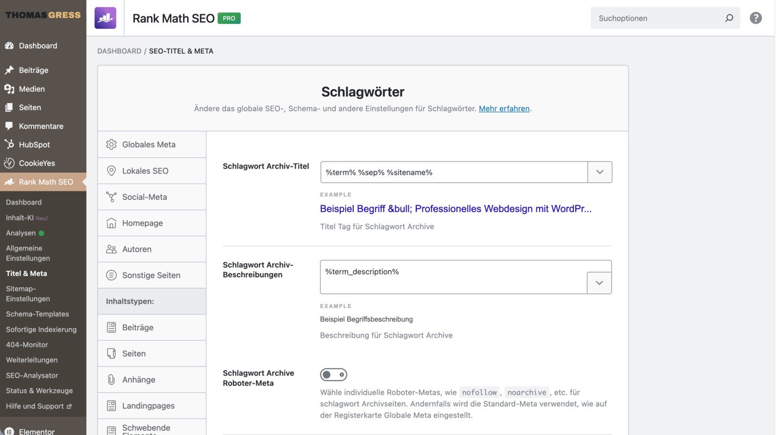The width and height of the screenshot is (776, 435).
Task: Click the Rank Math logo icon
Action: 105,18
